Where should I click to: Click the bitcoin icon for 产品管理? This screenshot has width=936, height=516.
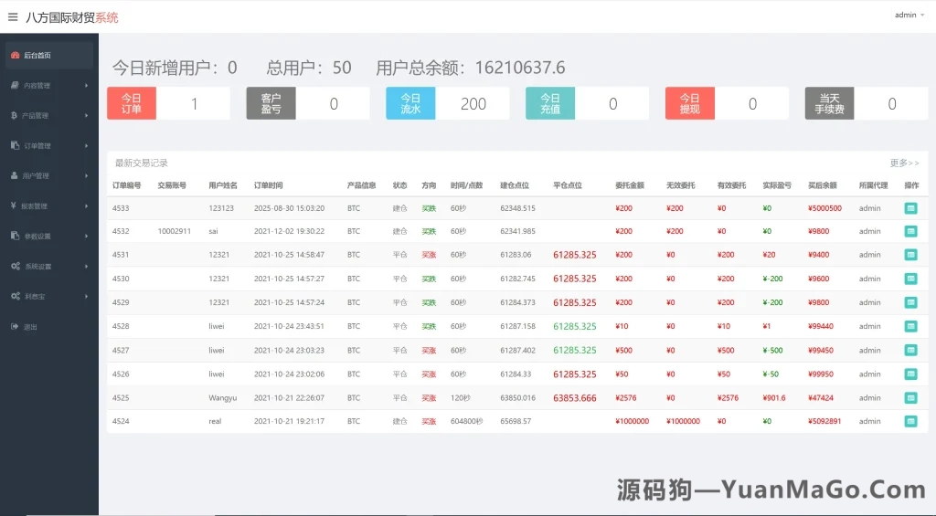tap(14, 115)
